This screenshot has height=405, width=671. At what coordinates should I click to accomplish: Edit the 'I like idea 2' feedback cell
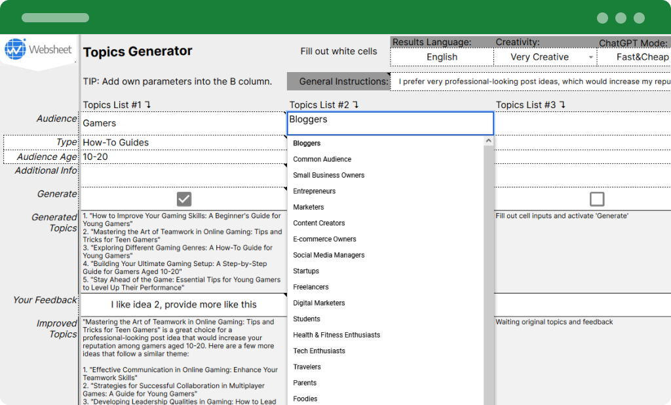[x=183, y=305]
